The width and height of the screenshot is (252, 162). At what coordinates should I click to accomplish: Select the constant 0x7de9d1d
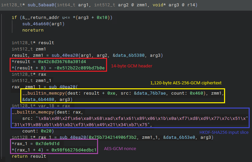pos(48,143)
